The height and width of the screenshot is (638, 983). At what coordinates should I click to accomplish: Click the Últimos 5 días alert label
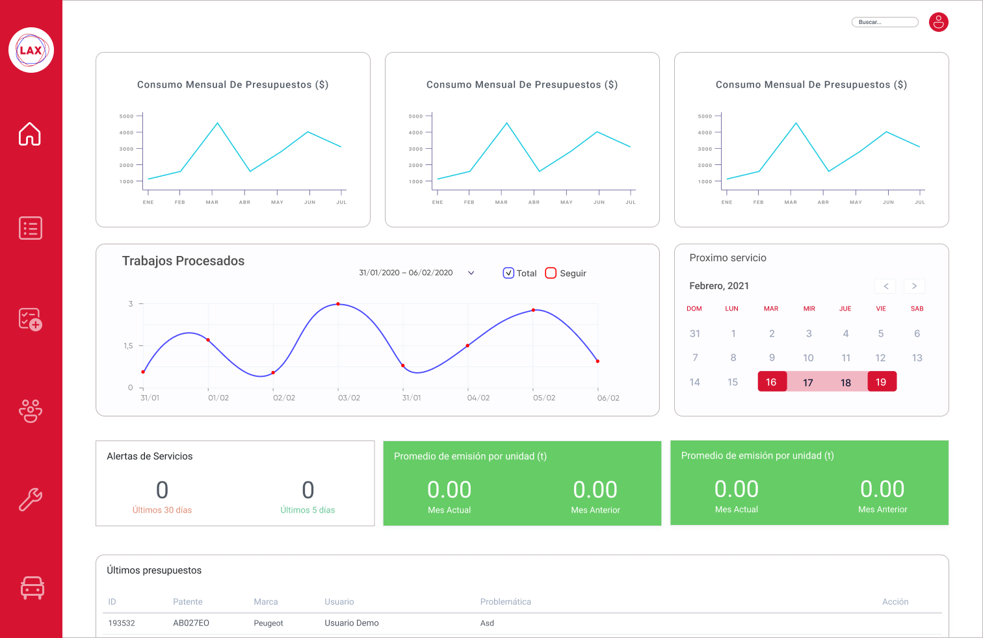[x=308, y=510]
